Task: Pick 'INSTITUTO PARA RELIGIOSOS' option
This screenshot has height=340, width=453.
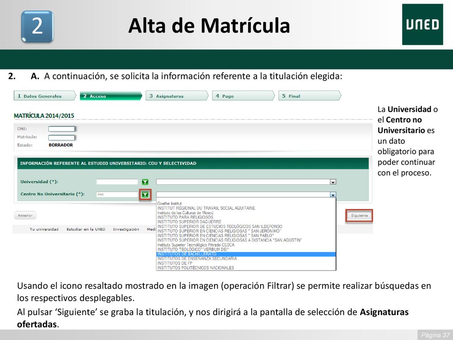Action: tap(246, 217)
